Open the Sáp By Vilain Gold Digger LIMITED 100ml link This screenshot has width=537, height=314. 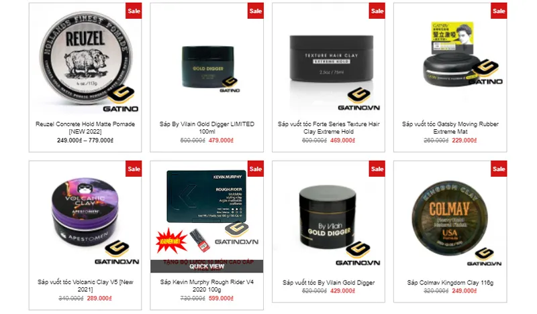[207, 128]
